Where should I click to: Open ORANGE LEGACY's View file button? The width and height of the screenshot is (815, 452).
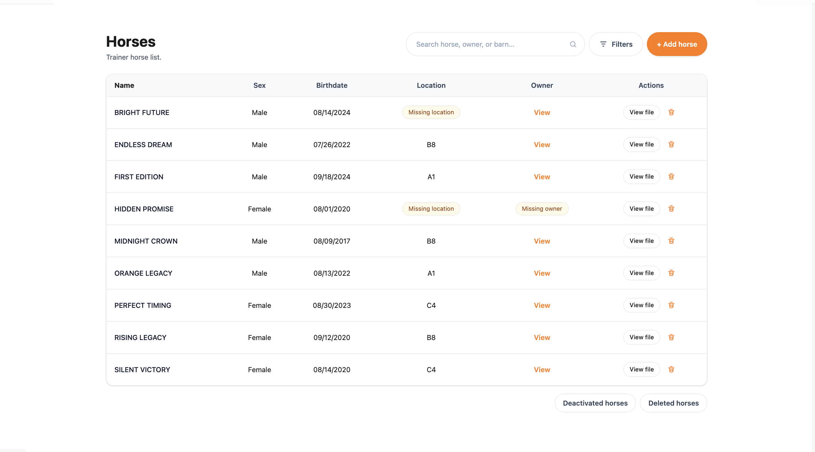click(642, 273)
